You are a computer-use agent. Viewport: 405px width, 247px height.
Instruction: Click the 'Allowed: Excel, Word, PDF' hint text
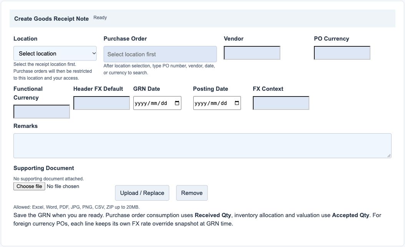(x=76, y=207)
